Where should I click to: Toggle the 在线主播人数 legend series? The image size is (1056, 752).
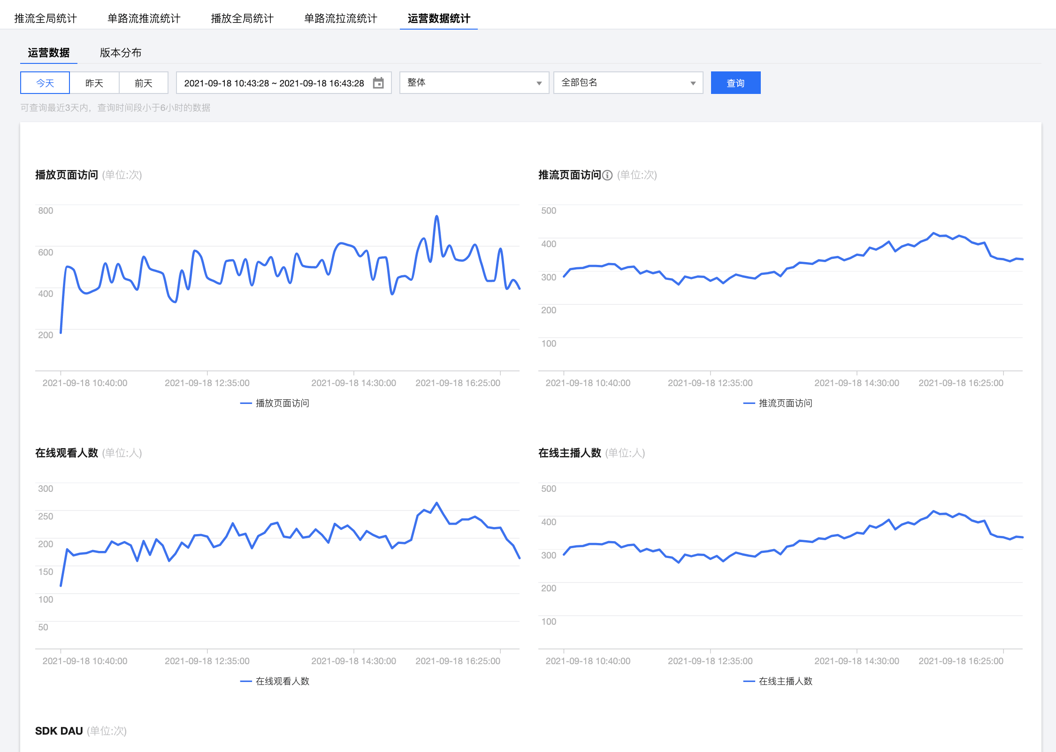[x=778, y=681]
